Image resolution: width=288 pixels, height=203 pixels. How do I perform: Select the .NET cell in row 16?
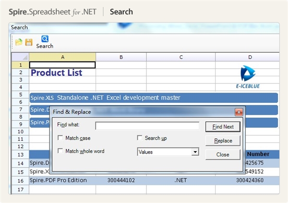(x=181, y=180)
